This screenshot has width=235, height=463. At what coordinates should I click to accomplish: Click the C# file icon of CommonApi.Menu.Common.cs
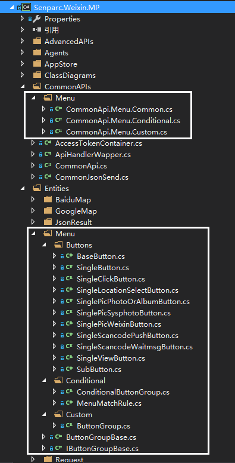point(58,110)
